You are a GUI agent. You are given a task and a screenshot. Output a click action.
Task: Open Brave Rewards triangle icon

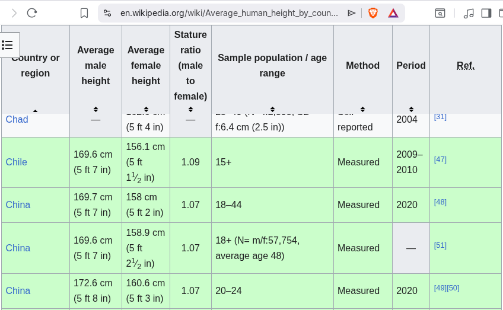393,13
